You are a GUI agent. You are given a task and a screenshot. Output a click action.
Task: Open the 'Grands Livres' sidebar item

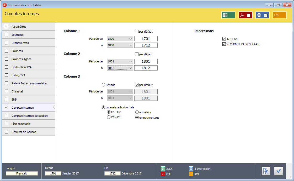click(20, 43)
